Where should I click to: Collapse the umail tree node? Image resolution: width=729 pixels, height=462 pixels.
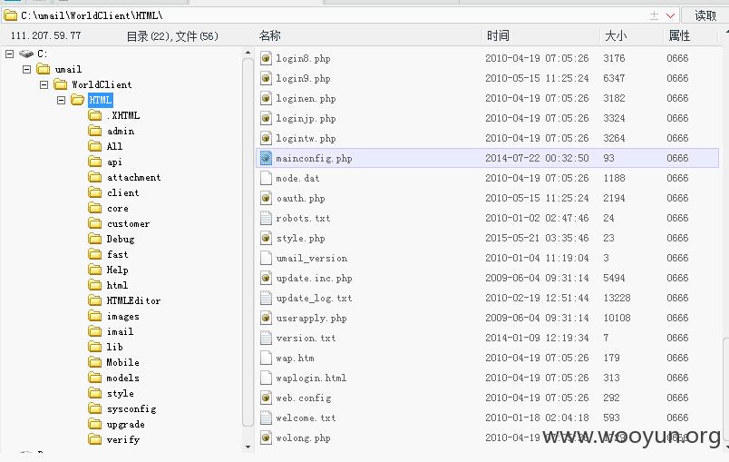tap(26, 69)
